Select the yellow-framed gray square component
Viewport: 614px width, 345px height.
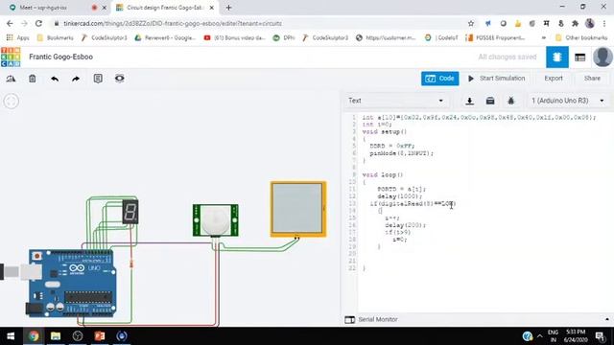click(298, 209)
